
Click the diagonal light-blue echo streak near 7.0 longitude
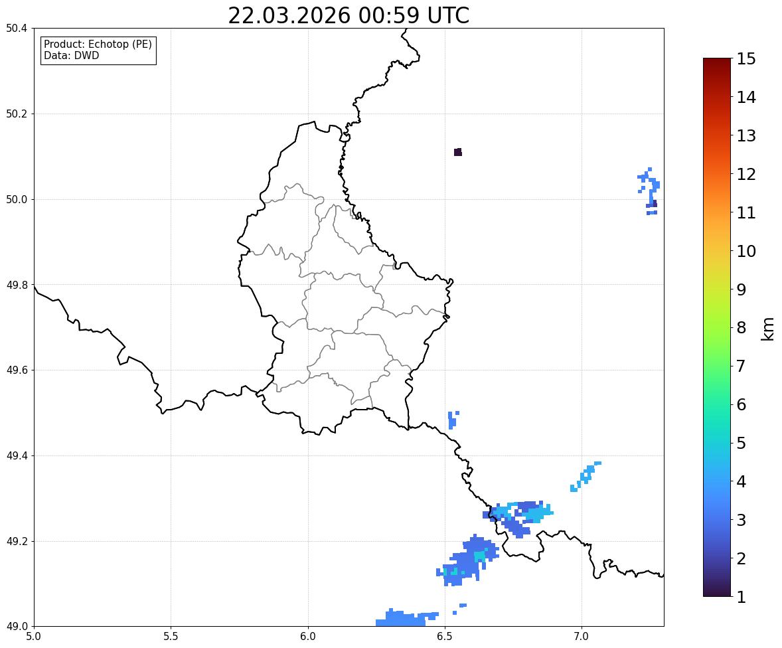[x=586, y=477]
